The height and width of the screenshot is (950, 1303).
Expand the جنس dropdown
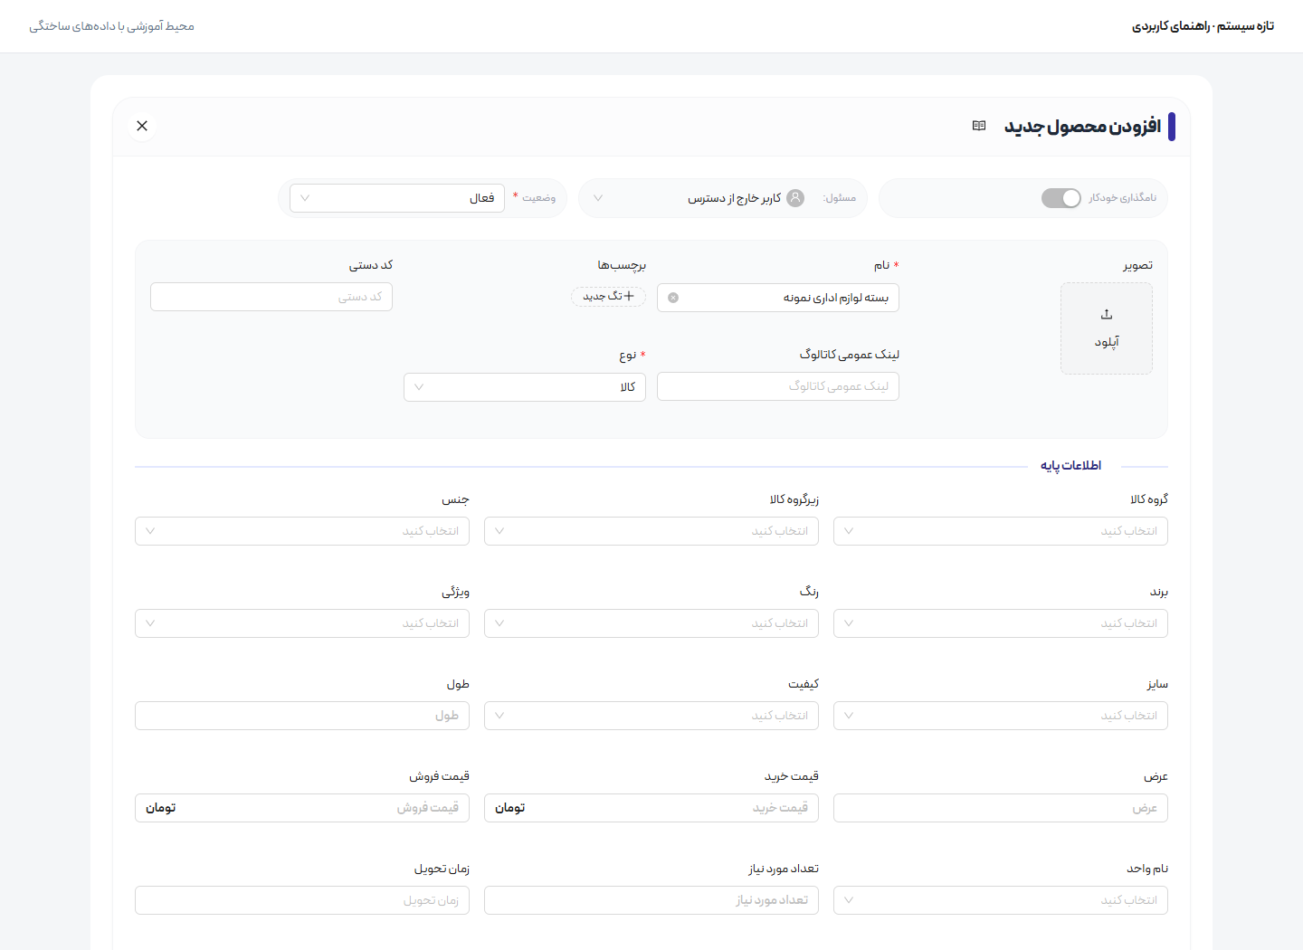tap(302, 531)
